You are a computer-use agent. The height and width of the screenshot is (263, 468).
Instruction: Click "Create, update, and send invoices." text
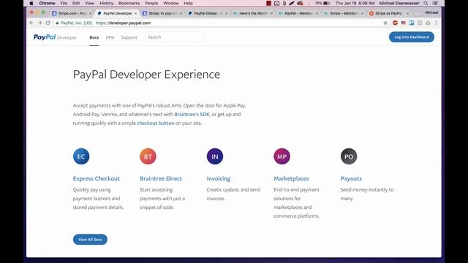tap(233, 194)
